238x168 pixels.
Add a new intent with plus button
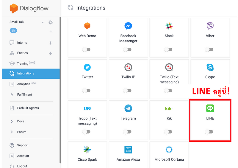click(x=51, y=43)
